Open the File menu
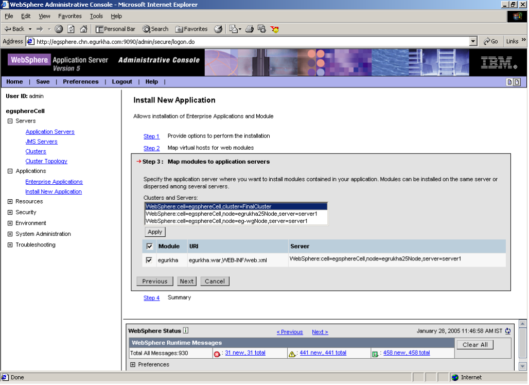Viewport: 529px width, 385px height. tap(9, 16)
